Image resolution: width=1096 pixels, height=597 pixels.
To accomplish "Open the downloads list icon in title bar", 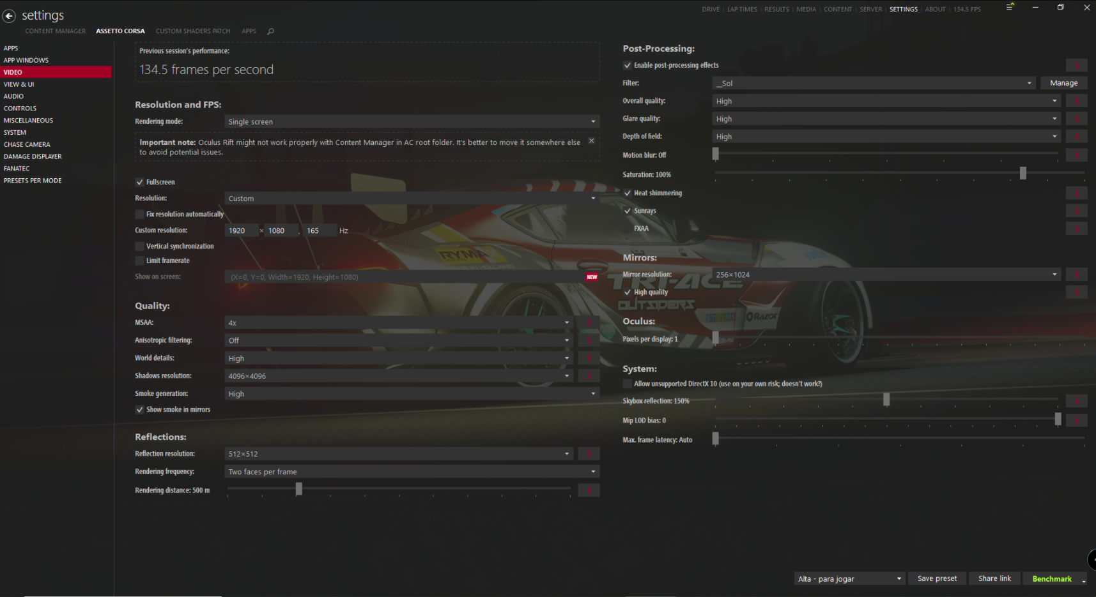I will tap(1010, 7).
